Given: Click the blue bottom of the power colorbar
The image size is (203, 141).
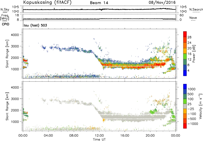Looking at the screenshot, I should click(185, 73).
